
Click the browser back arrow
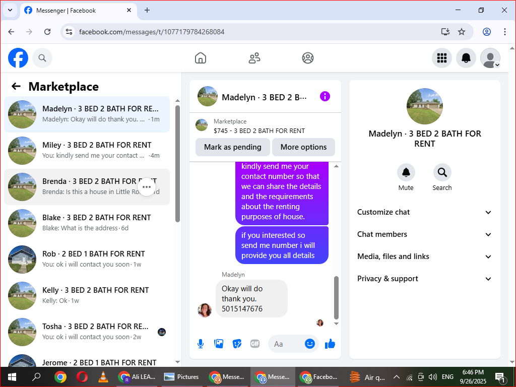(x=11, y=32)
